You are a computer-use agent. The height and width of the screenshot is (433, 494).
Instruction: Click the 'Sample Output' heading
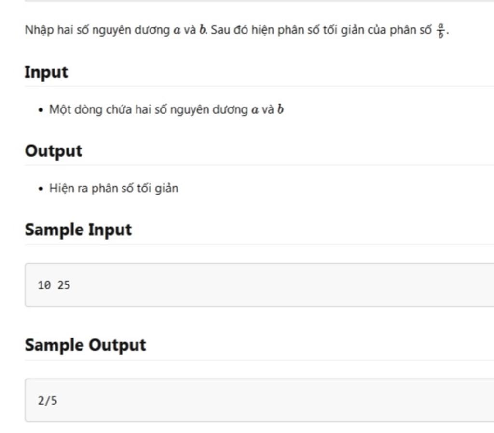point(85,345)
